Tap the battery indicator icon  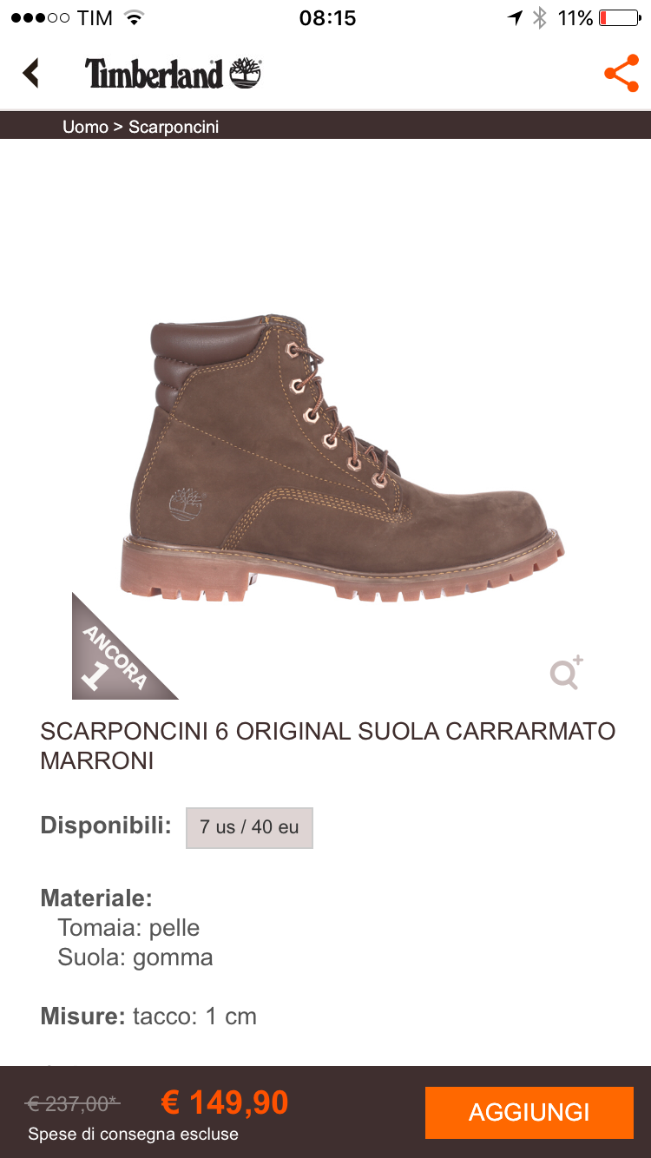(x=619, y=17)
